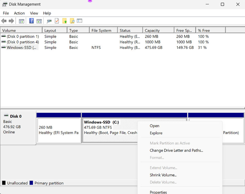The image size is (245, 194).
Task: Click the checkmark Properties sheet toolbar icon
Action: 57,21
